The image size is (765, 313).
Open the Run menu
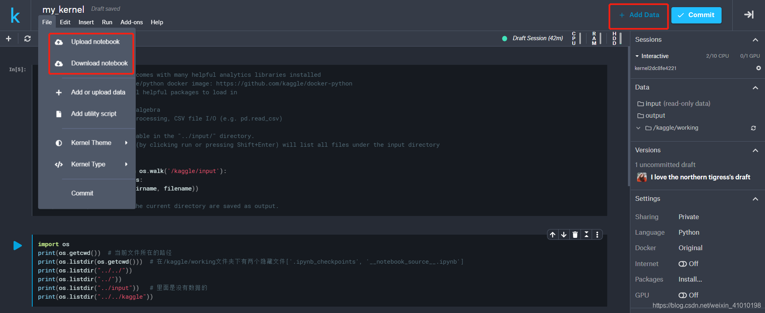click(x=107, y=22)
